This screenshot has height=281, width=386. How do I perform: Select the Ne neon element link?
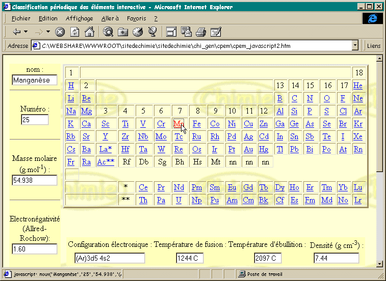pos(358,98)
